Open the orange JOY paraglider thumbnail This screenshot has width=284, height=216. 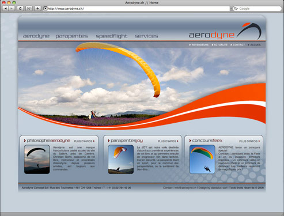[121, 160]
